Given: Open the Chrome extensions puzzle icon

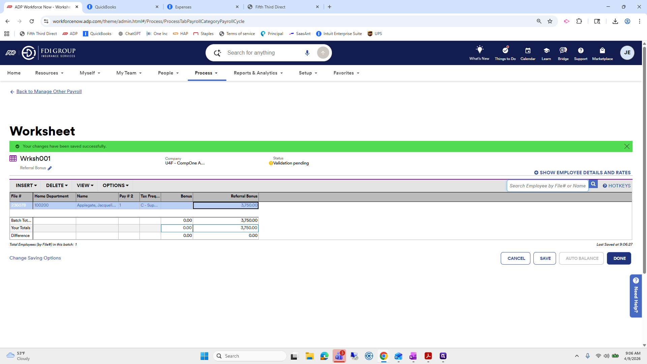Looking at the screenshot, I should pyautogui.click(x=579, y=21).
